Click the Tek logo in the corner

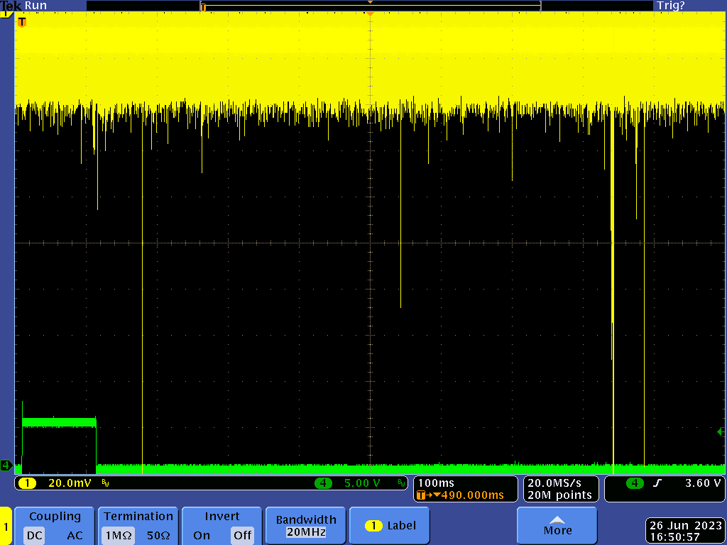[11, 5]
